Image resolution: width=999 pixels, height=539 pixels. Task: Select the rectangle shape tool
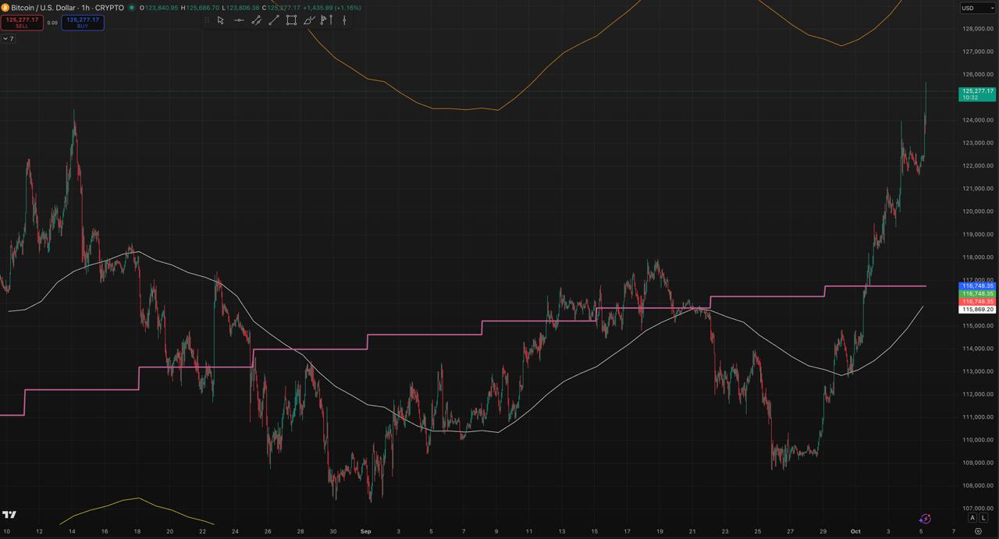(x=291, y=20)
